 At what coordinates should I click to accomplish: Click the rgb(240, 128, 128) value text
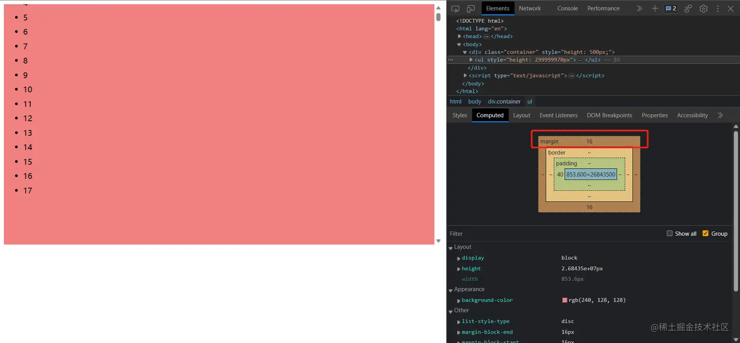(597, 300)
